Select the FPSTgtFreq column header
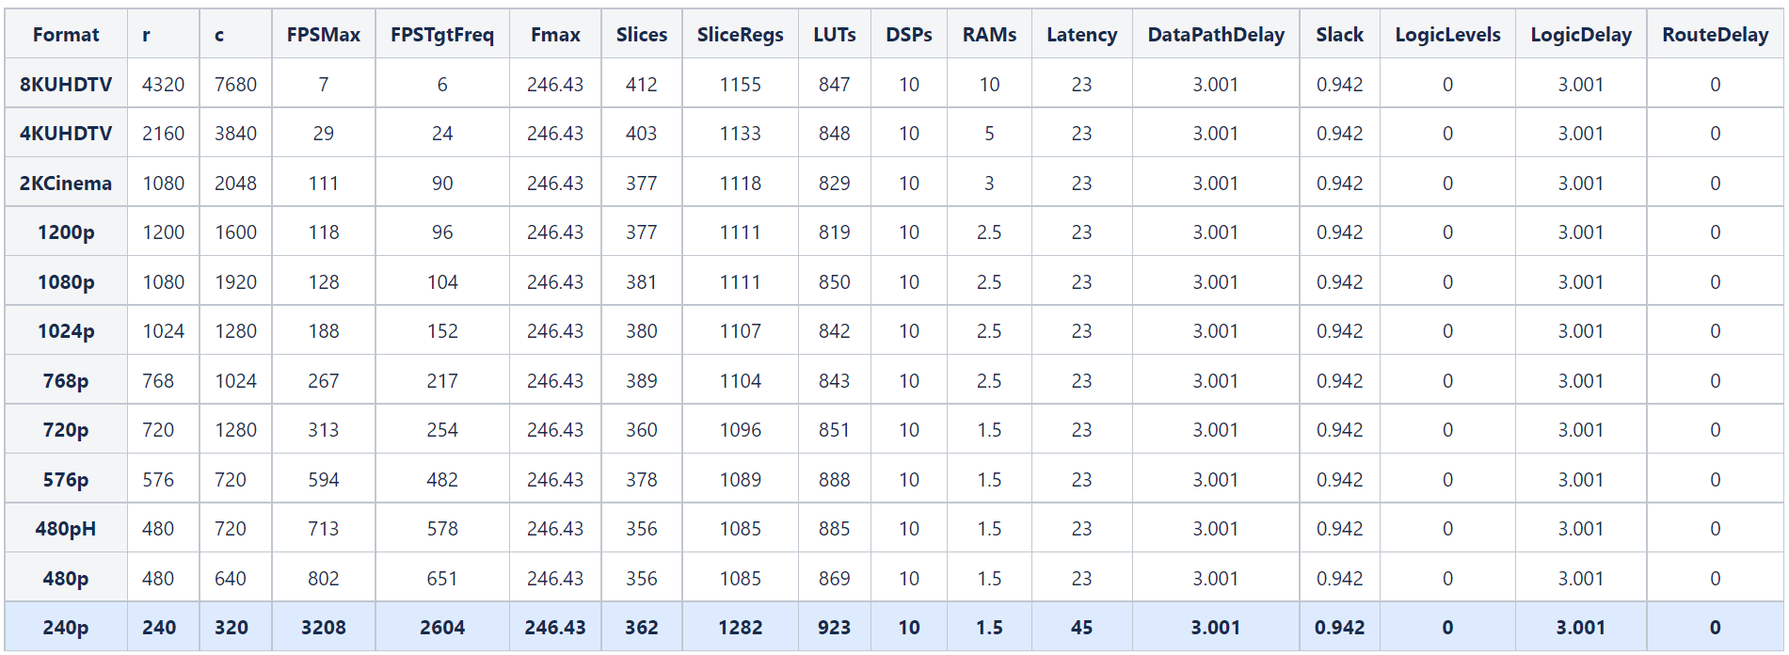Image resolution: width=1789 pixels, height=655 pixels. (x=441, y=35)
